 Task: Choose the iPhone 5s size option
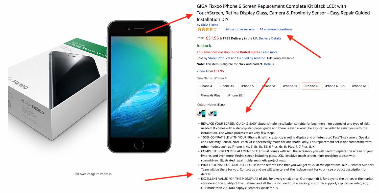click(x=290, y=86)
